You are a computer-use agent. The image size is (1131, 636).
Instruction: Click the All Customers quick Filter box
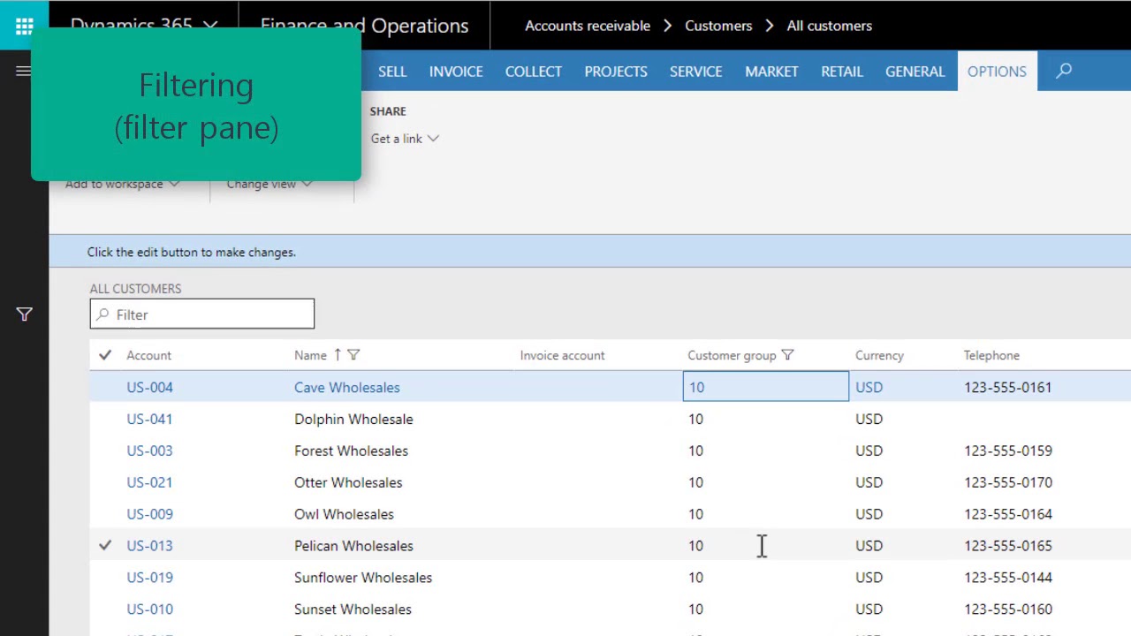pyautogui.click(x=201, y=314)
